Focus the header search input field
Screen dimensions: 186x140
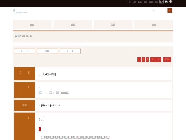tap(159, 11)
